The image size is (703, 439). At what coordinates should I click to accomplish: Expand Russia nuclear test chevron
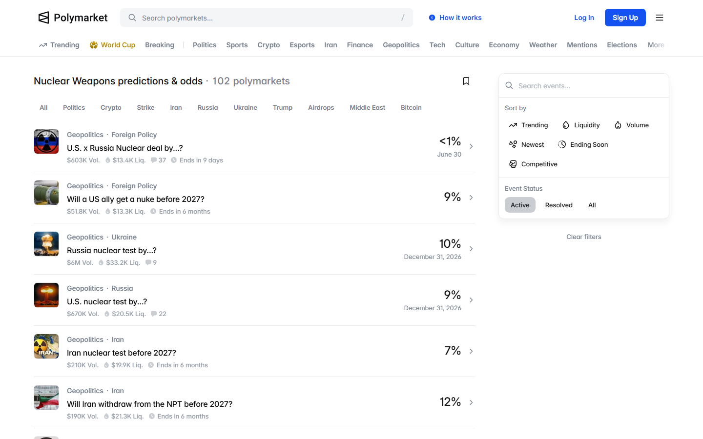click(471, 249)
